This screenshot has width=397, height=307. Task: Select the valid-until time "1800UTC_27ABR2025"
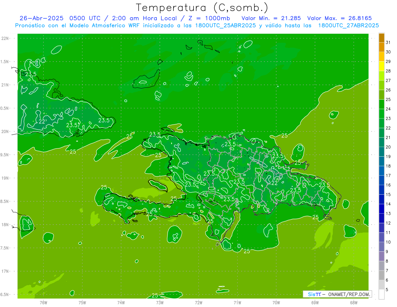(x=348, y=26)
